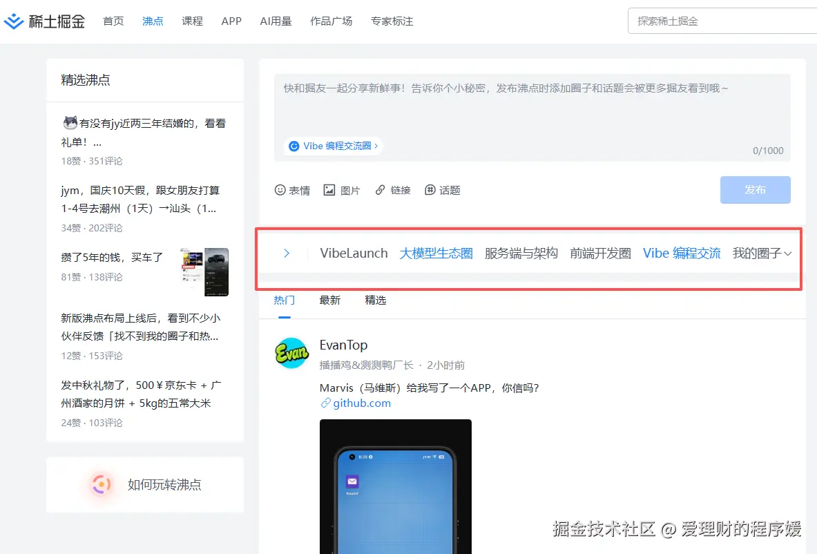Click the 发布 button

pyautogui.click(x=755, y=190)
